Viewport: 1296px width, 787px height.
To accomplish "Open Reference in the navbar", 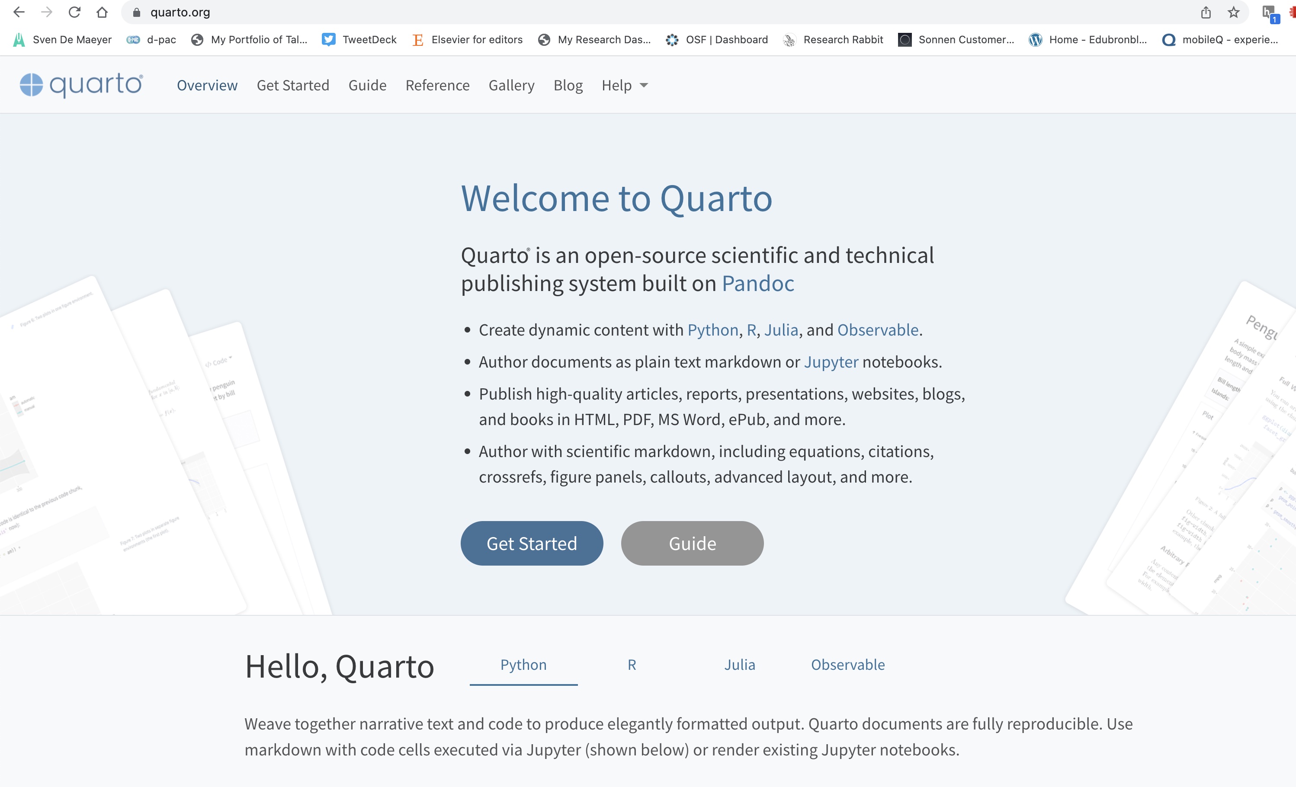I will point(438,85).
